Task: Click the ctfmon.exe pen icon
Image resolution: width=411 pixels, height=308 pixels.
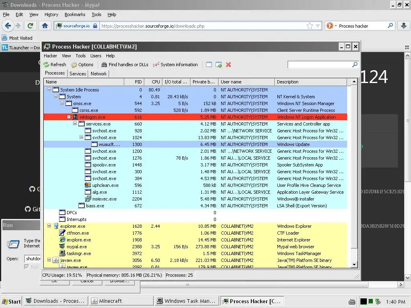Action: (x=62, y=233)
